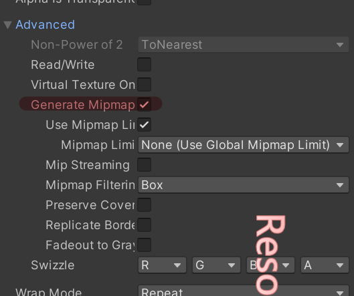Enable the Preserve Coverage checkbox
This screenshot has width=354, height=296.
click(x=145, y=204)
